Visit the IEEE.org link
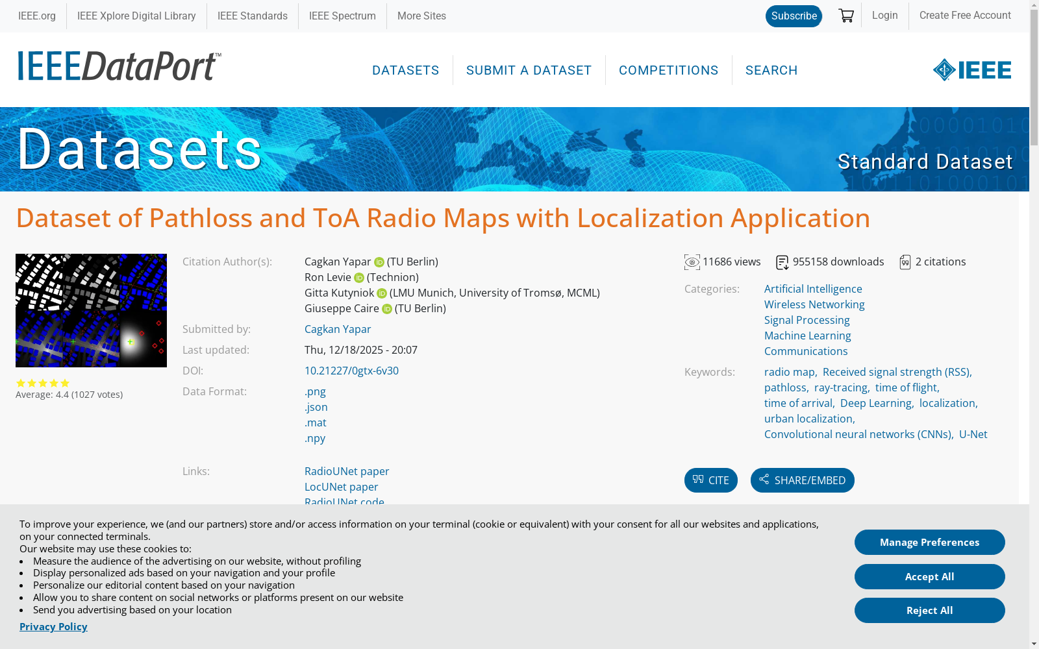The height and width of the screenshot is (649, 1039). click(x=37, y=16)
